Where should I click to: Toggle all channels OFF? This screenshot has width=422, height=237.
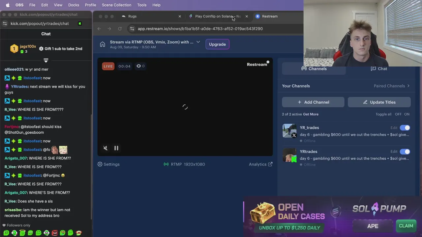[398, 114]
